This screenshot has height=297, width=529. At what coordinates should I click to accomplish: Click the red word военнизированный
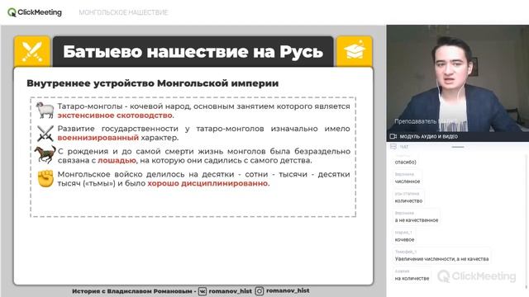[x=98, y=138]
